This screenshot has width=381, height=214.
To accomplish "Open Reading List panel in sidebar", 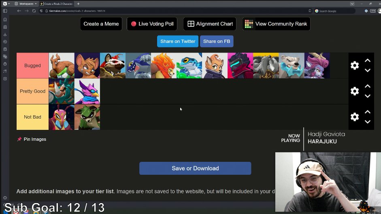I will pyautogui.click(x=5, y=27).
